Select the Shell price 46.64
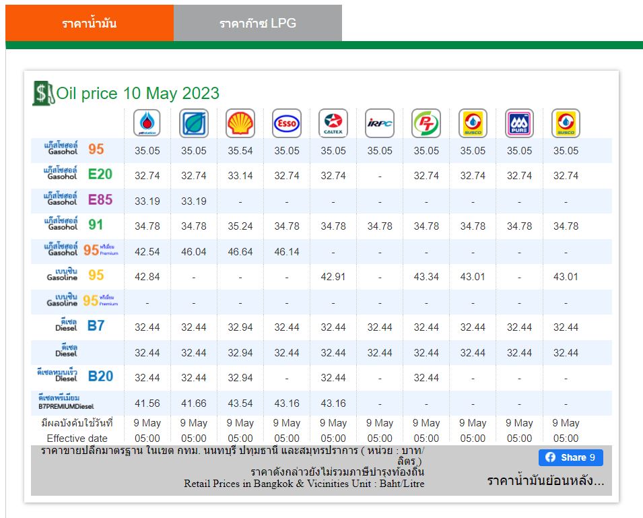This screenshot has height=518, width=643. point(240,251)
